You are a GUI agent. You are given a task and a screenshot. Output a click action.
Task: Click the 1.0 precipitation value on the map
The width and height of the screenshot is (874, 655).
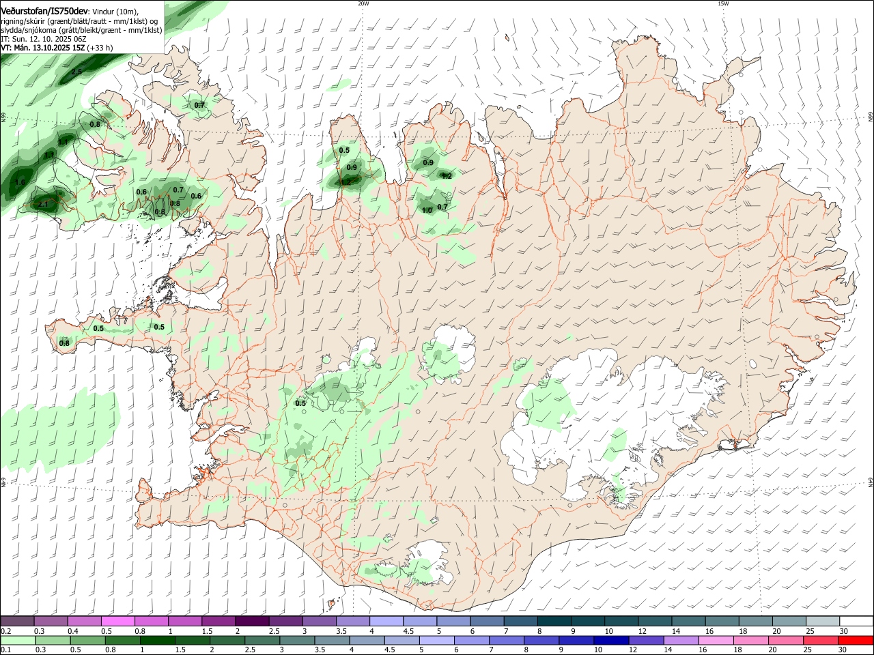[x=427, y=210]
